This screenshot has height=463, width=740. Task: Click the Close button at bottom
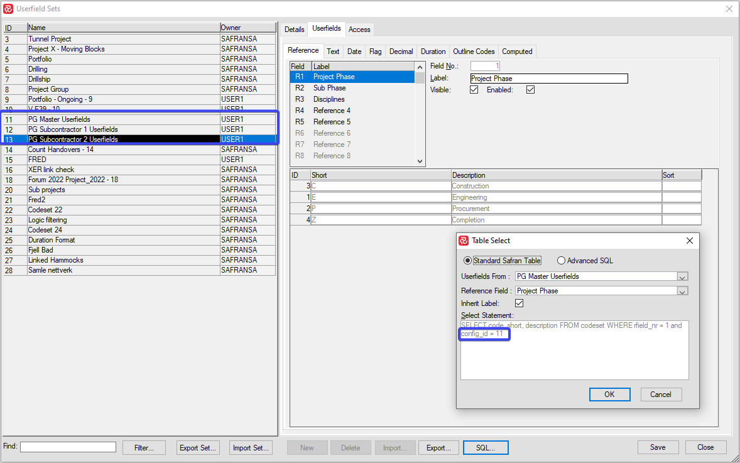pyautogui.click(x=705, y=447)
